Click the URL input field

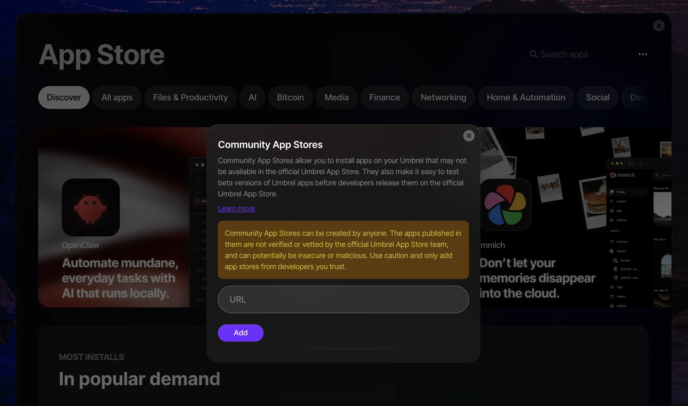(343, 299)
